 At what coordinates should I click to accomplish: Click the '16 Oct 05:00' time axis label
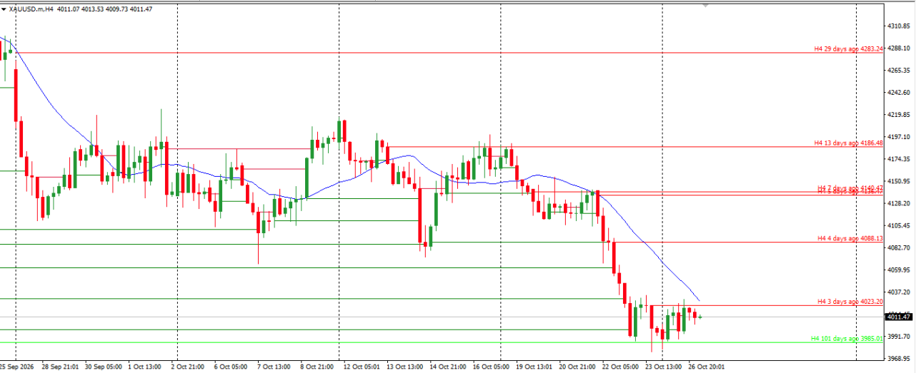[x=490, y=367]
